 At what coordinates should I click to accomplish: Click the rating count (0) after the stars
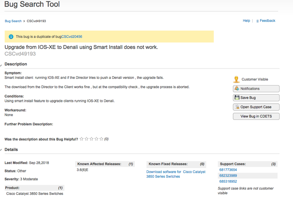tap(106, 139)
